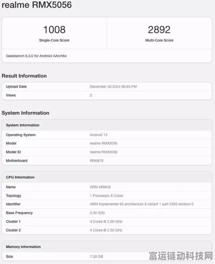Click the Base Frequency label
215x264 pixels.
(19, 213)
